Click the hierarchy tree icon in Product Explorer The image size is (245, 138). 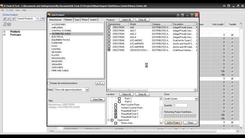coord(9,19)
